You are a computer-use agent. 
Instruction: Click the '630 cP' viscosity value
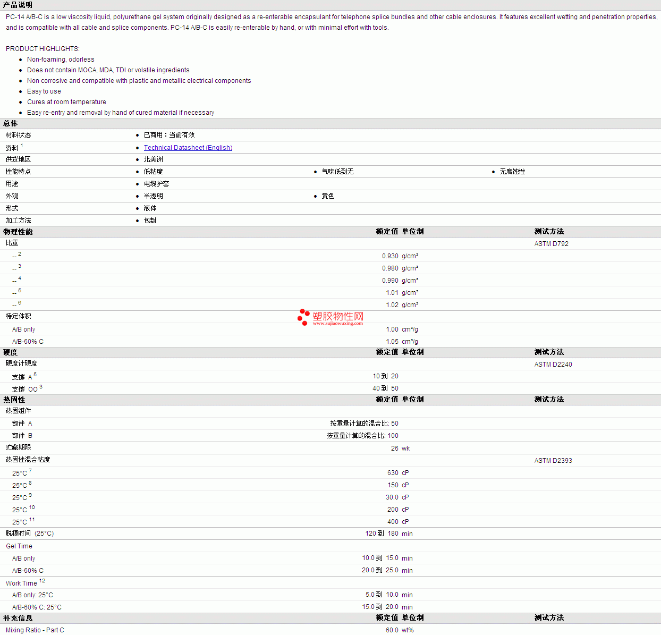[x=398, y=473]
